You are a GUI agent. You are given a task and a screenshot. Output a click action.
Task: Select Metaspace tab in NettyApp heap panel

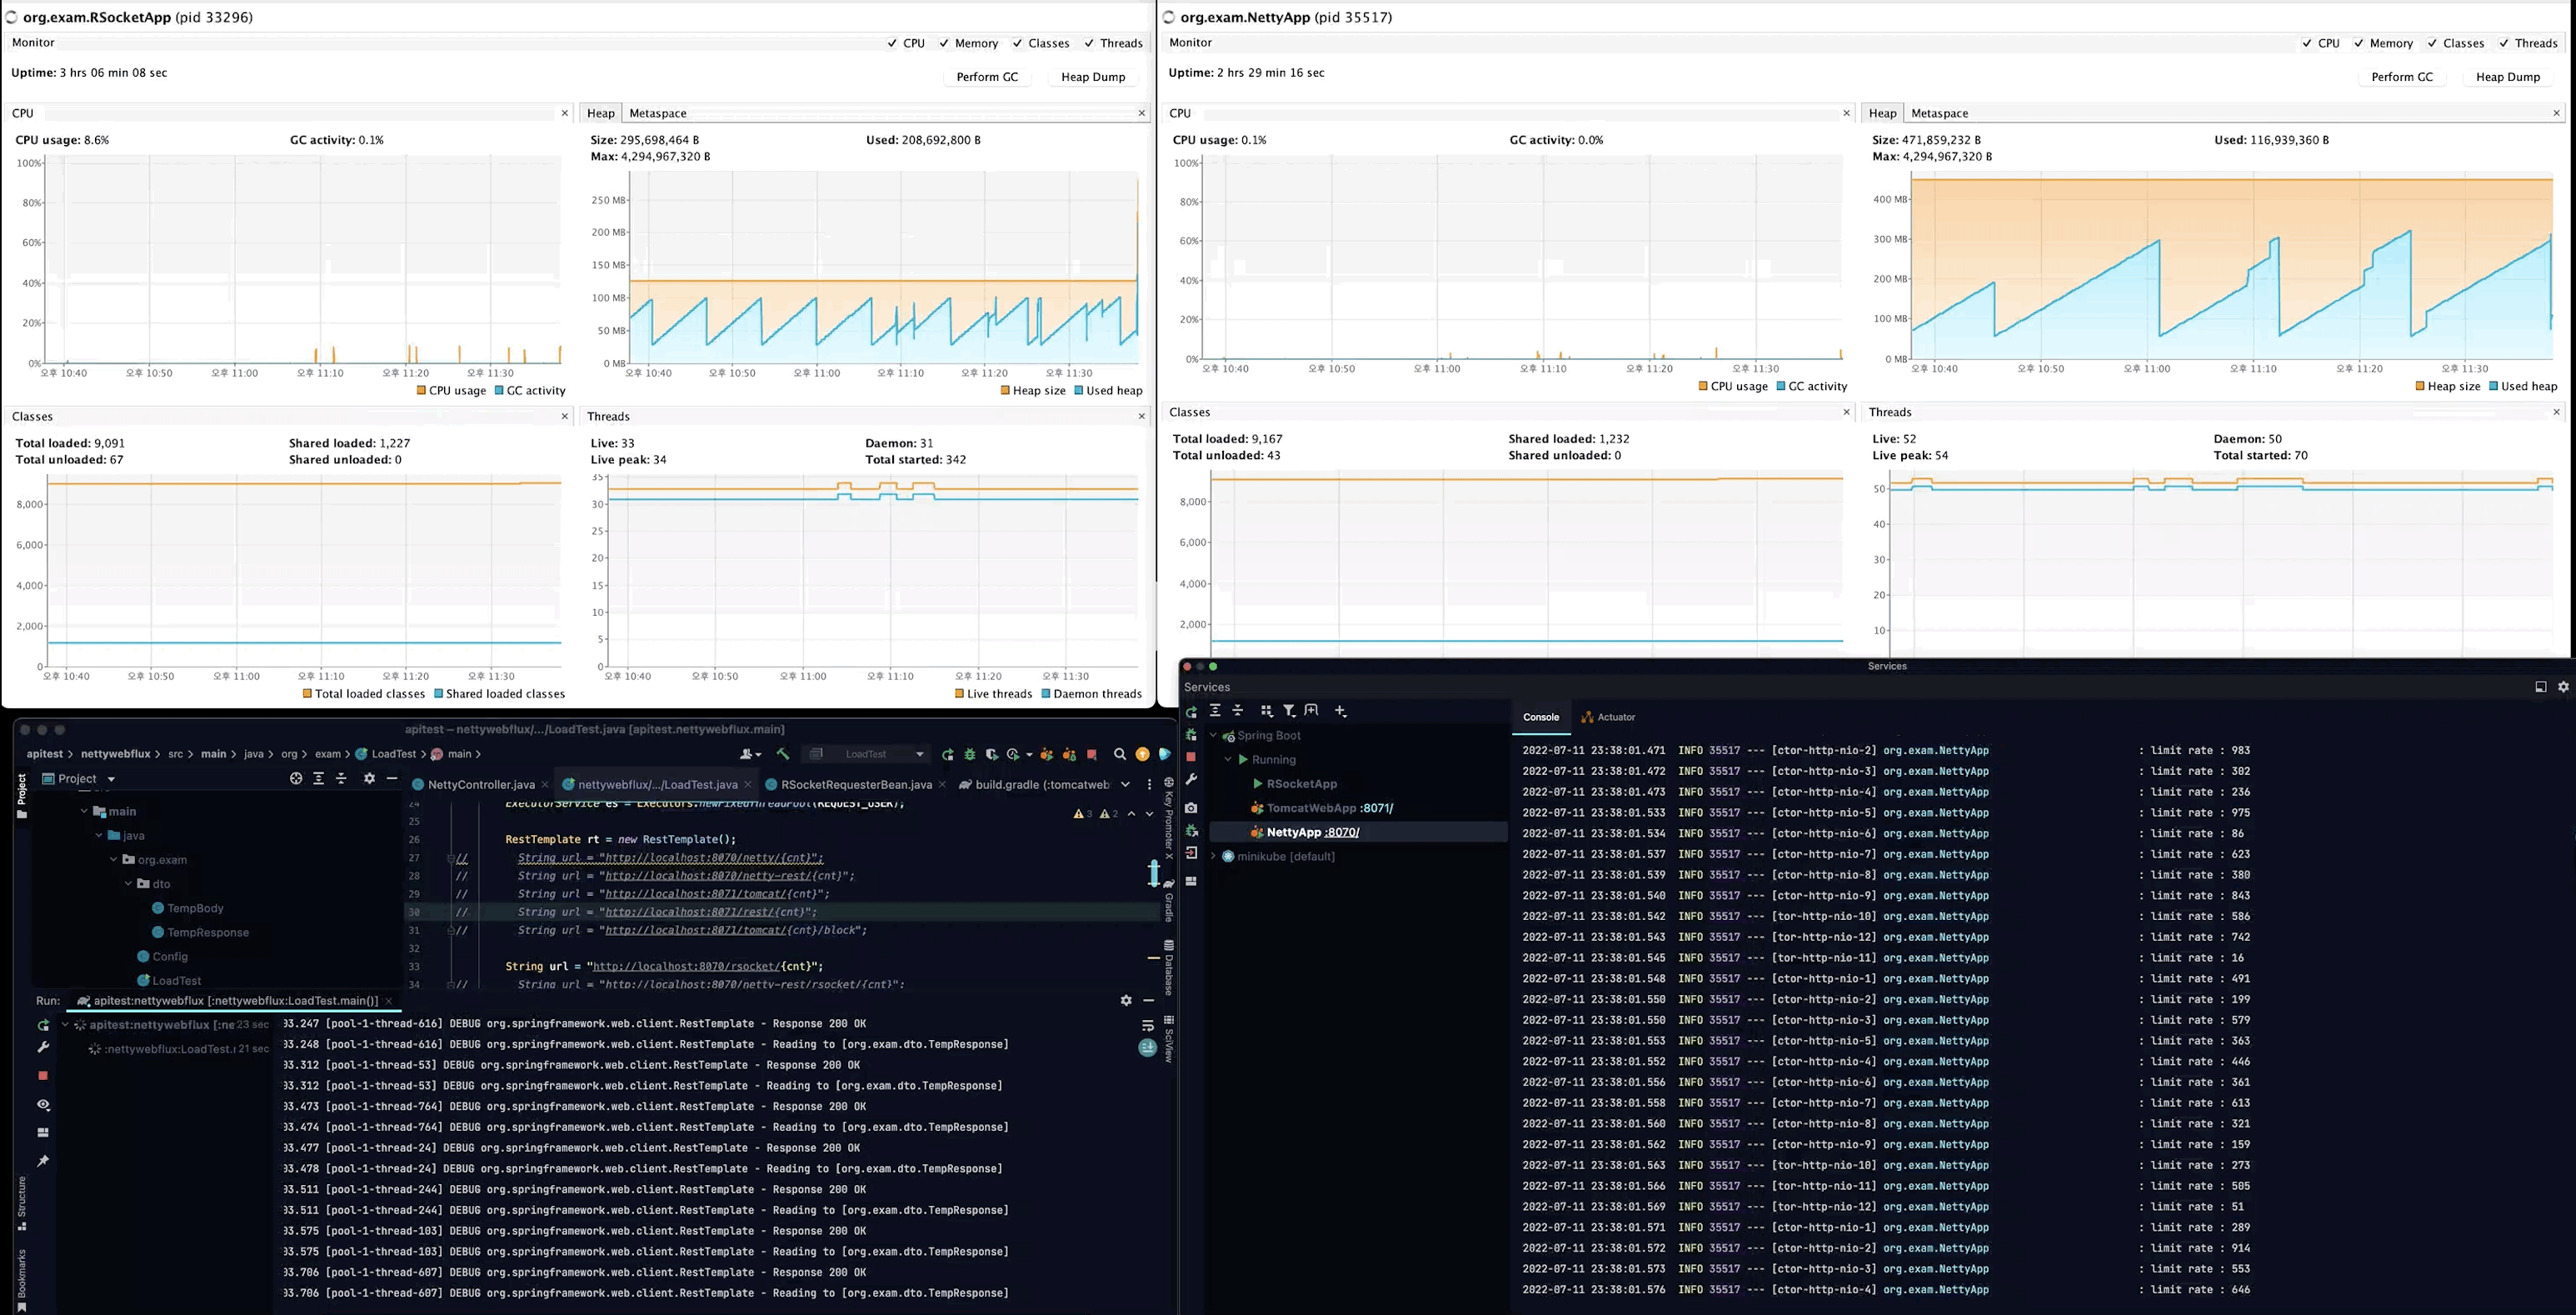click(1939, 113)
